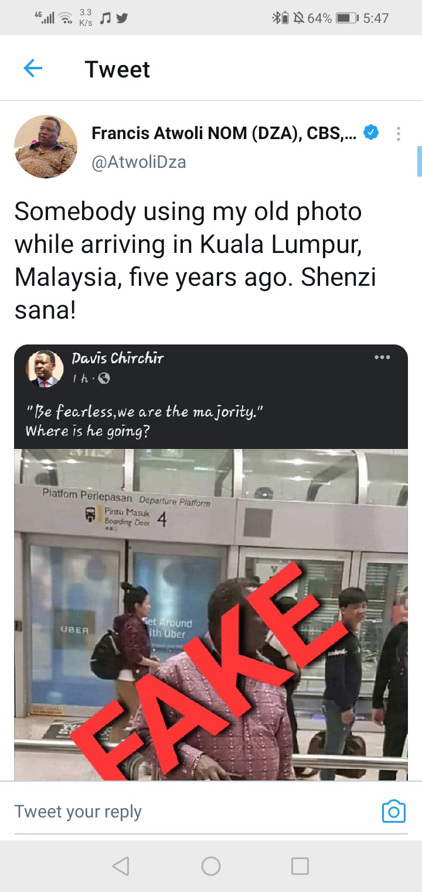Tap the verified blue checkmark badge
Image resolution: width=422 pixels, height=892 pixels.
pyautogui.click(x=370, y=133)
